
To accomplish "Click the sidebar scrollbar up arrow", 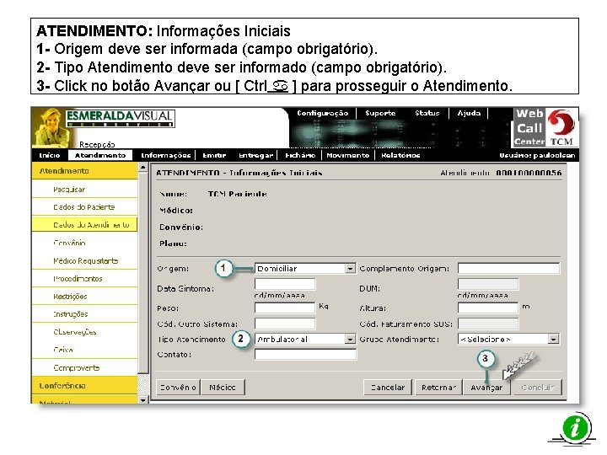I will click(142, 168).
